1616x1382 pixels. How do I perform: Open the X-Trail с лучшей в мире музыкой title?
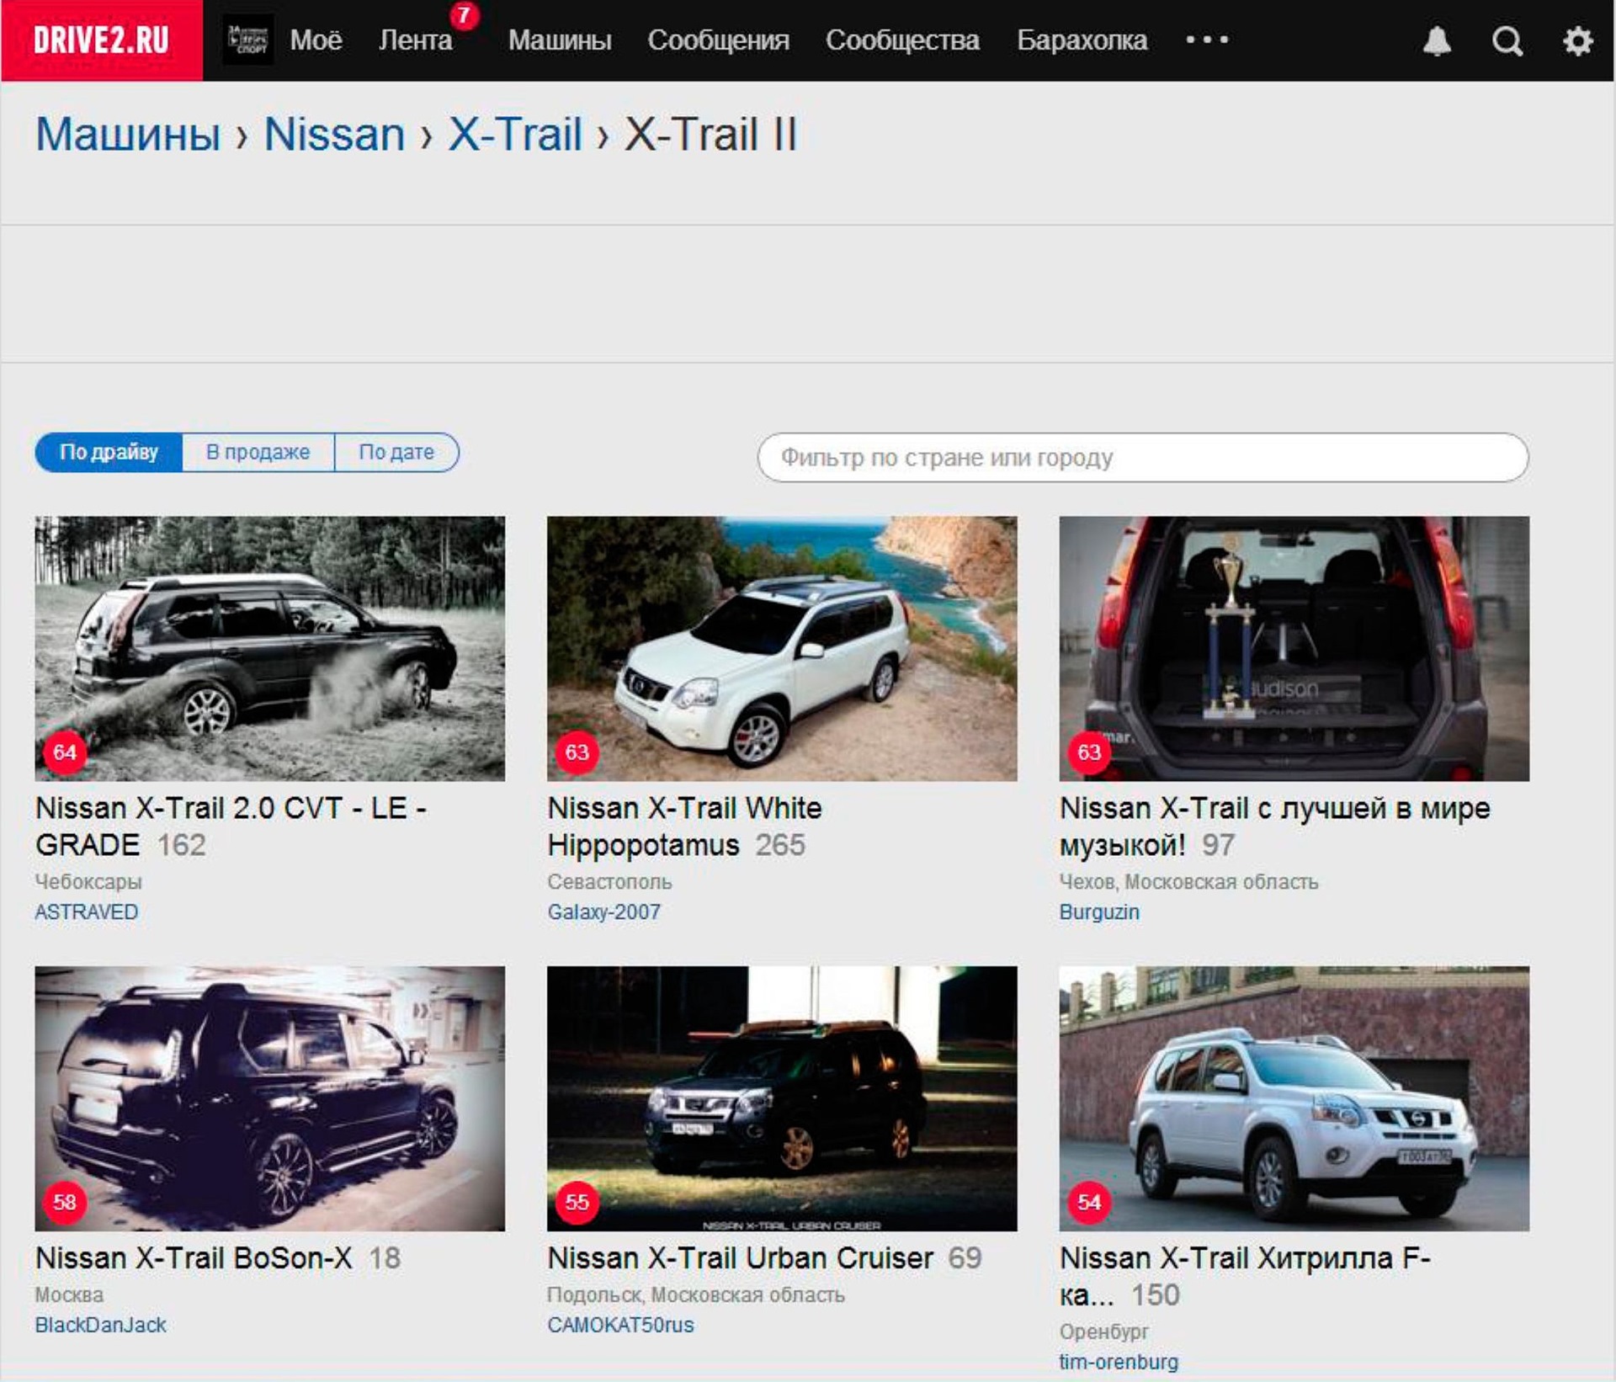point(1274,827)
